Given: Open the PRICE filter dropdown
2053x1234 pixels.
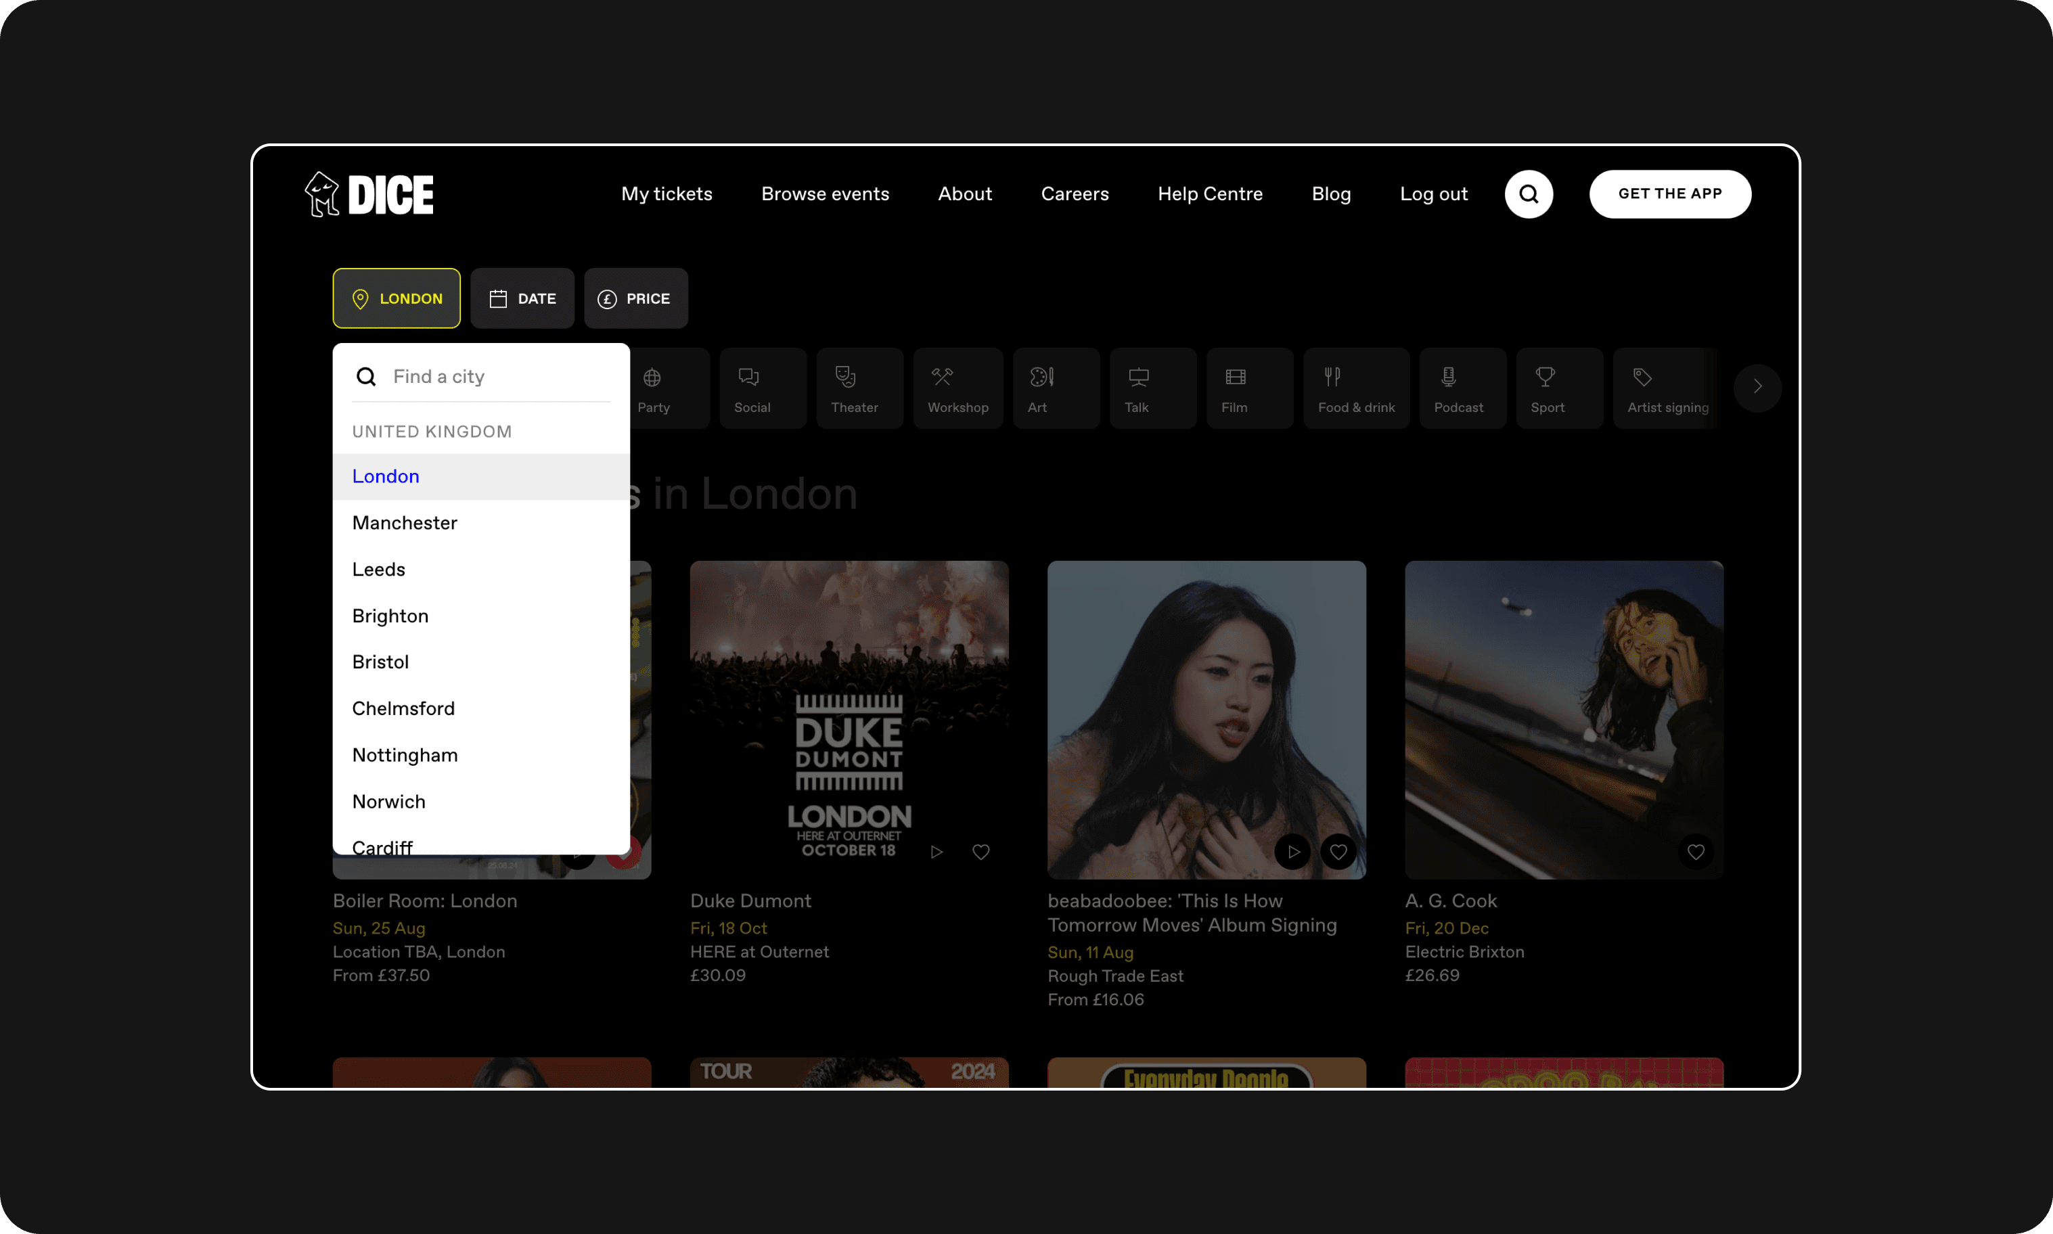Looking at the screenshot, I should tap(635, 298).
